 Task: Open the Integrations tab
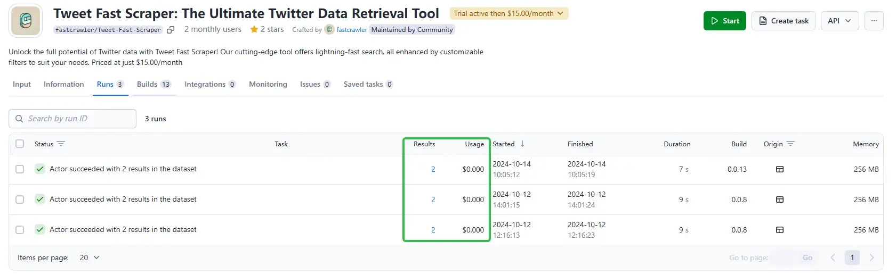tap(210, 84)
